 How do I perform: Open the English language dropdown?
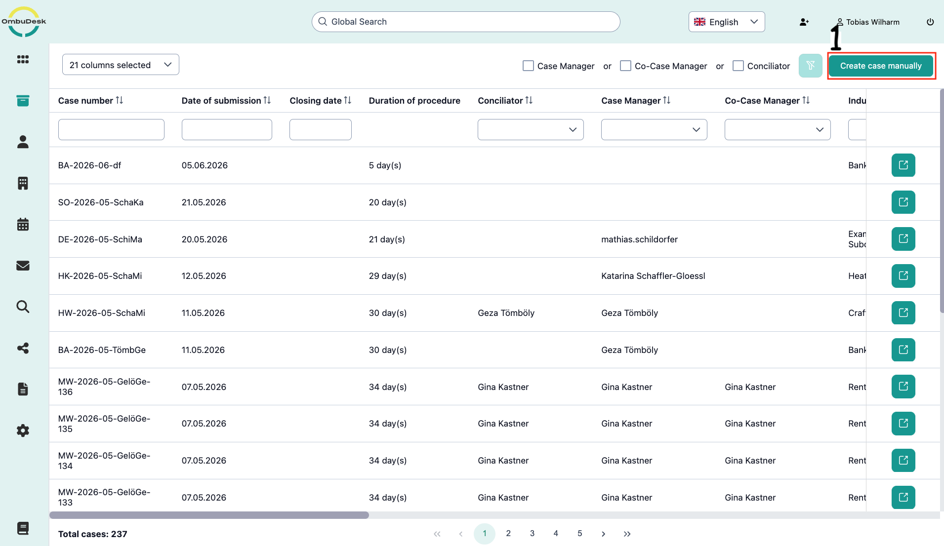click(727, 22)
